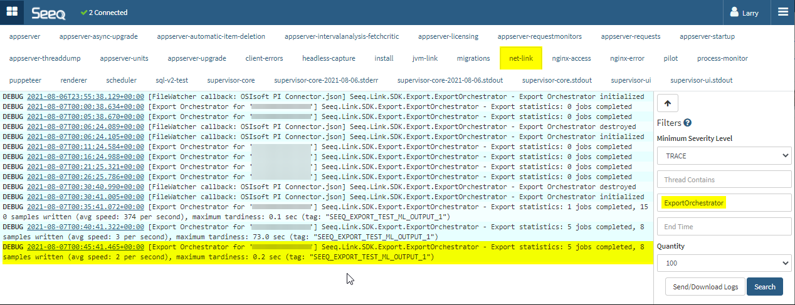Select the net-link log tab
Image resolution: width=795 pixels, height=305 pixels.
pyautogui.click(x=521, y=58)
